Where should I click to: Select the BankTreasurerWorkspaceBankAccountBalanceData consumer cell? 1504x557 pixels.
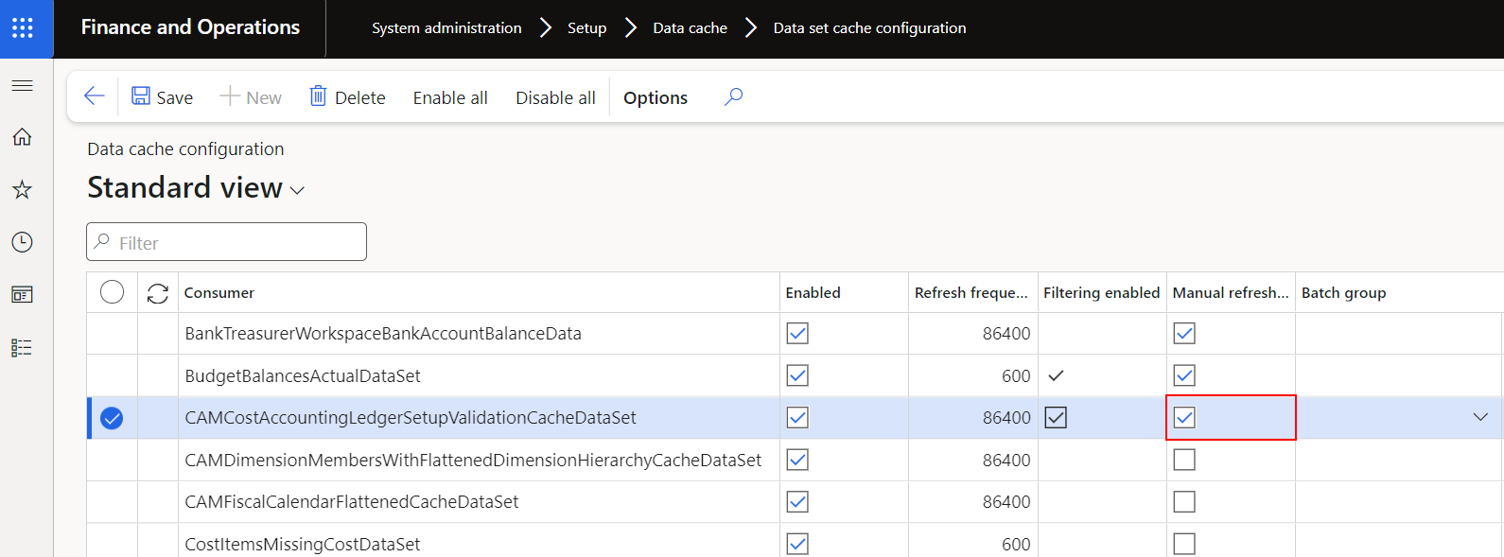pyautogui.click(x=479, y=333)
